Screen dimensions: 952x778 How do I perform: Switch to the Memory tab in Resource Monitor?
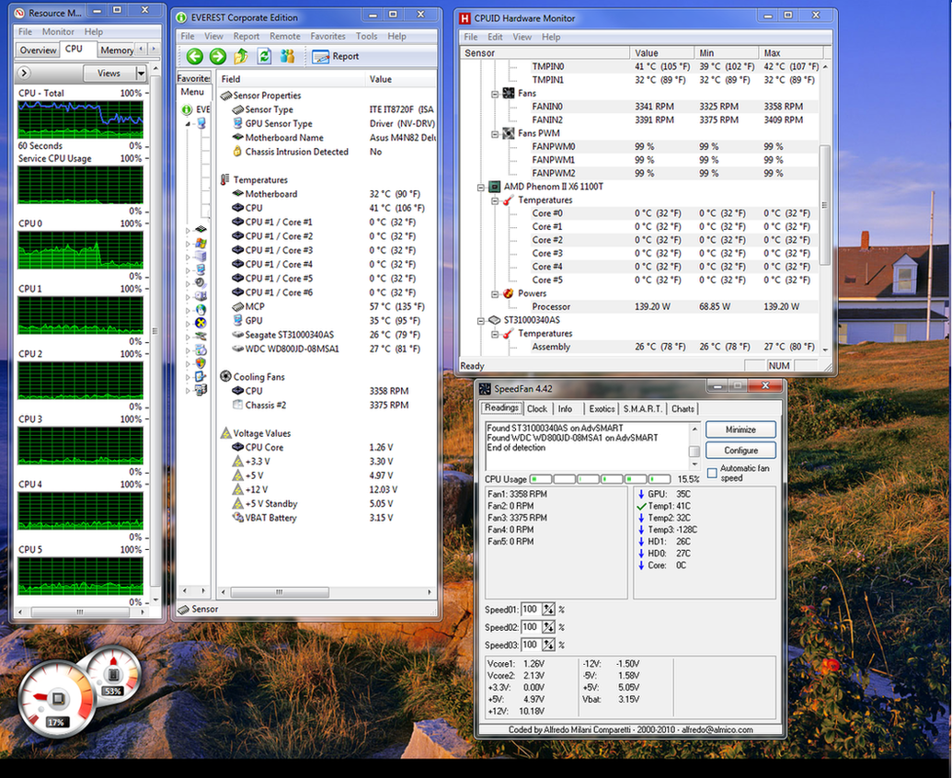117,51
